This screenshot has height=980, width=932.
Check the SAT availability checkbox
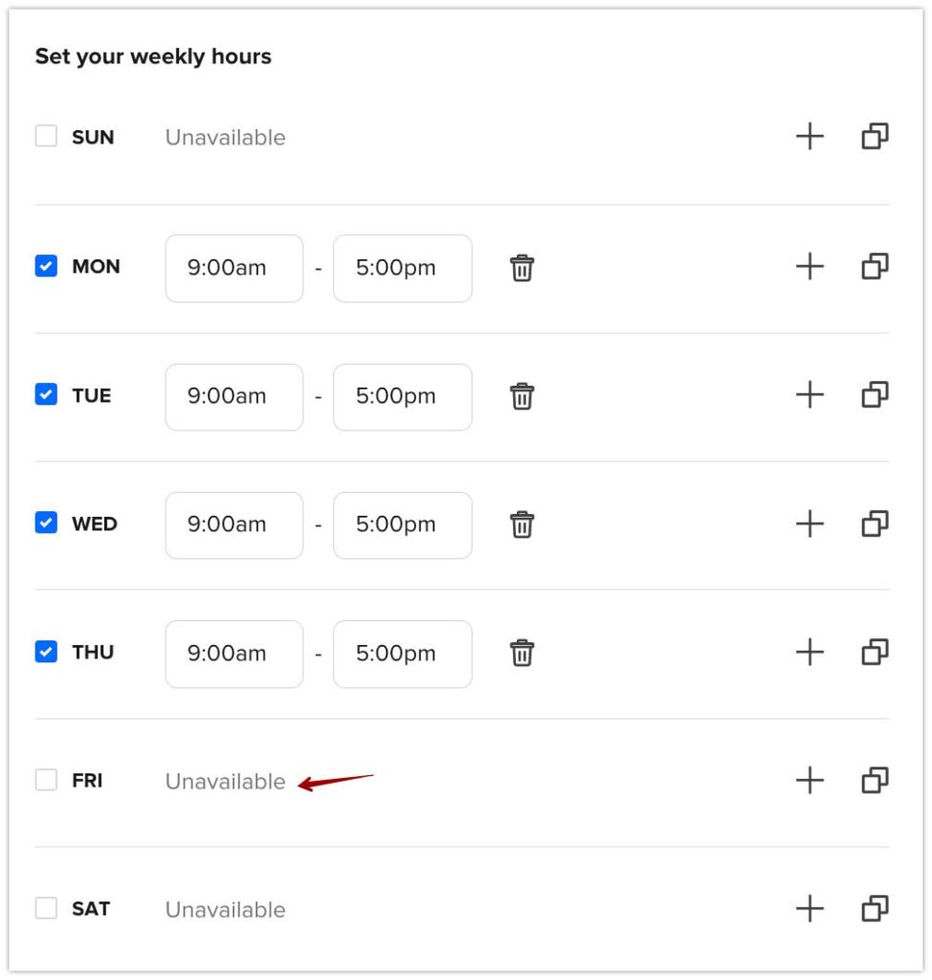tap(46, 907)
